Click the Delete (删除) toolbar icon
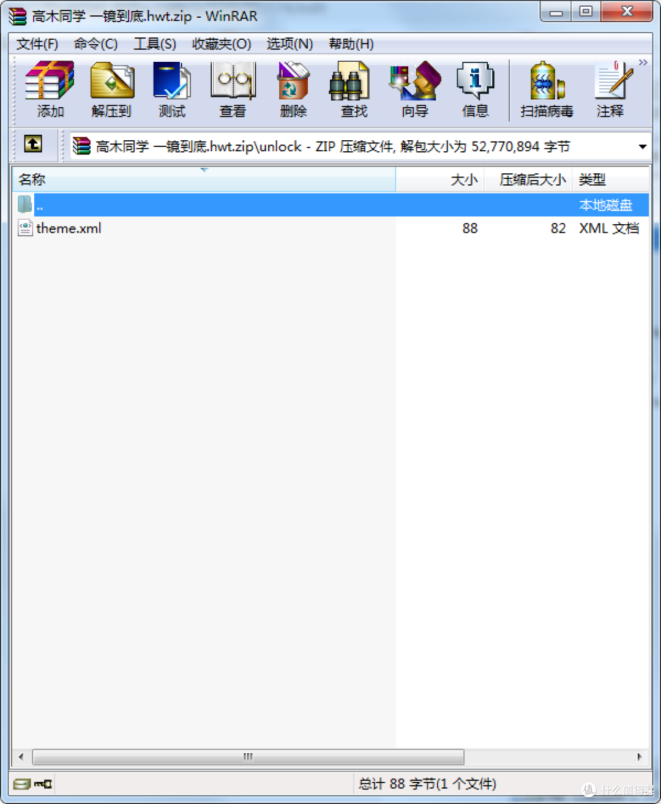 [293, 89]
